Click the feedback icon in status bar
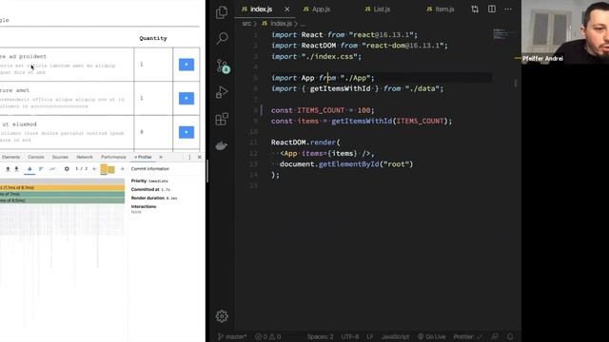The image size is (609, 342). [495, 336]
